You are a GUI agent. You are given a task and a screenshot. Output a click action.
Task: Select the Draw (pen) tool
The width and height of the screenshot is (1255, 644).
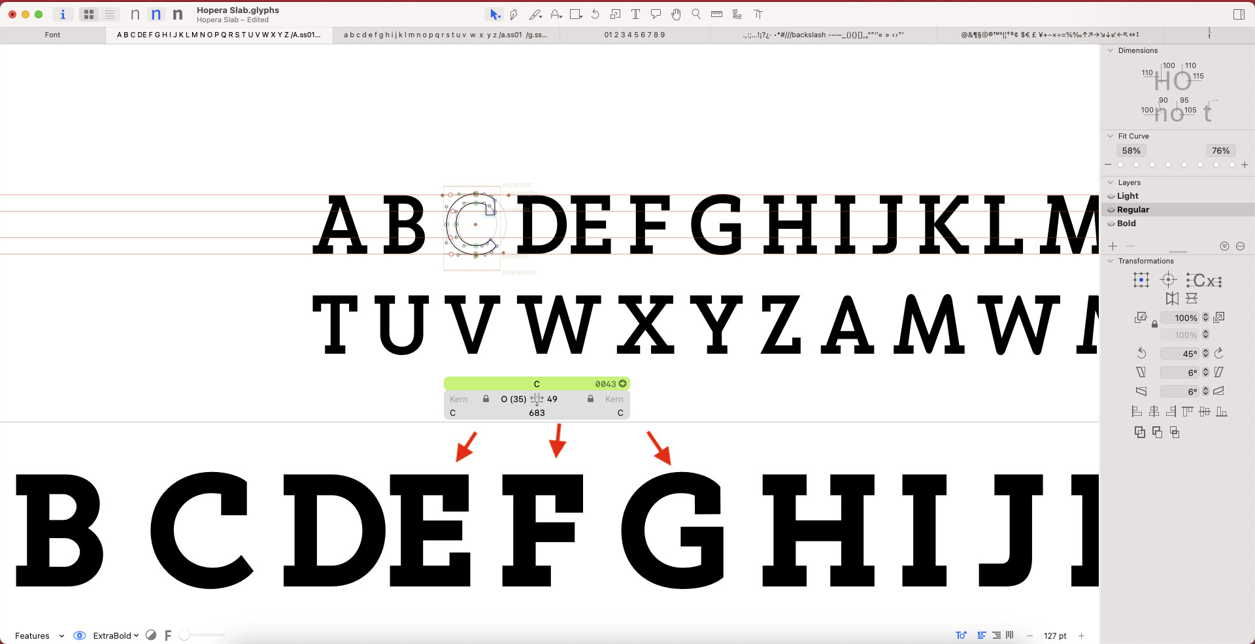[514, 14]
